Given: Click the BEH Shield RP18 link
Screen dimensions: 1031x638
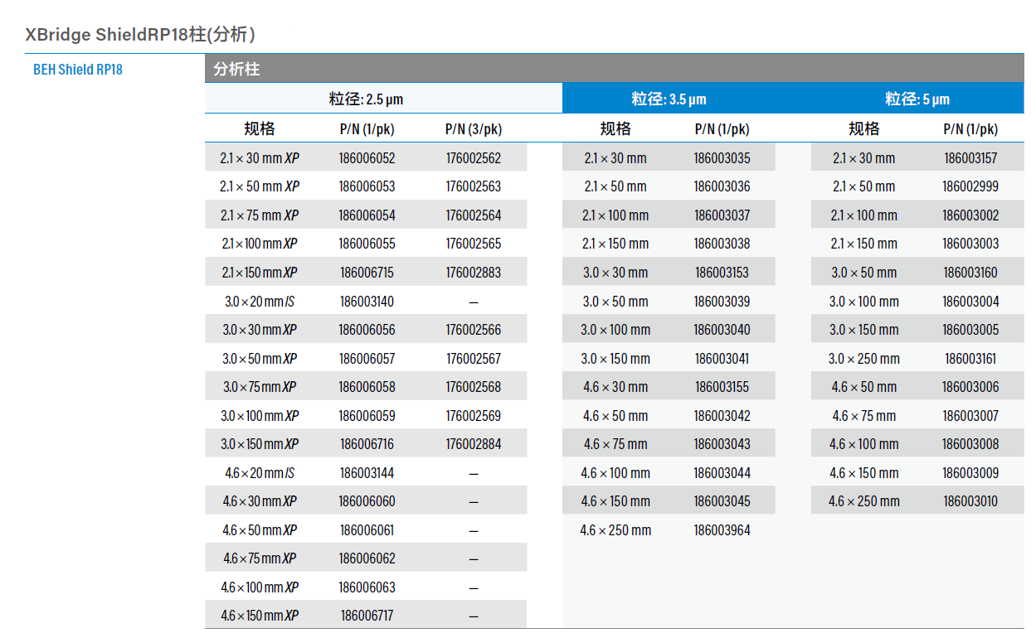Looking at the screenshot, I should tap(78, 70).
